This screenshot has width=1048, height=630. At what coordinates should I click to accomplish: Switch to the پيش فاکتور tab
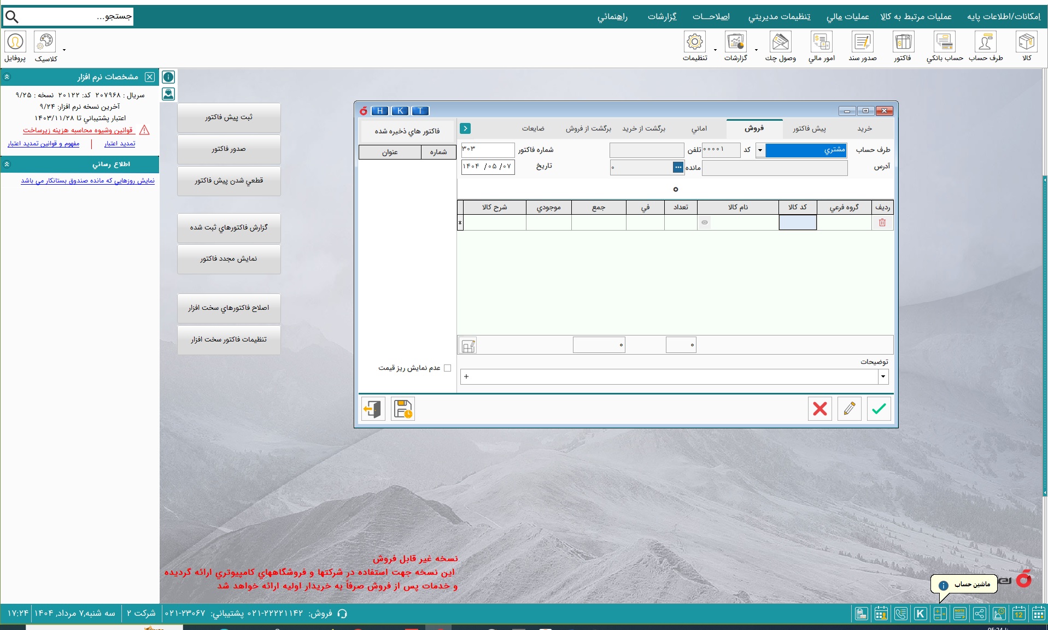809,129
